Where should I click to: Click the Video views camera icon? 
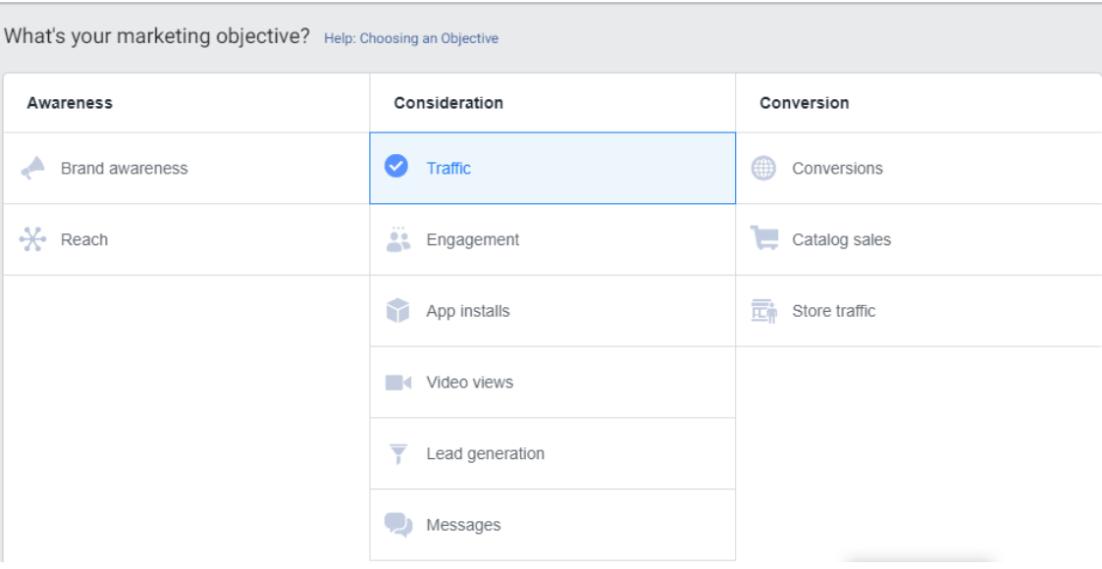click(x=397, y=383)
